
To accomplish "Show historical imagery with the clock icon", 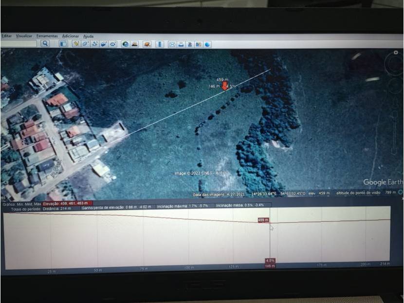I will 125,44.
